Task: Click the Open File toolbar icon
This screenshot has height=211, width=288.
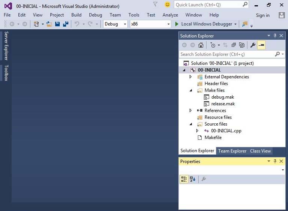Action: click(49, 24)
